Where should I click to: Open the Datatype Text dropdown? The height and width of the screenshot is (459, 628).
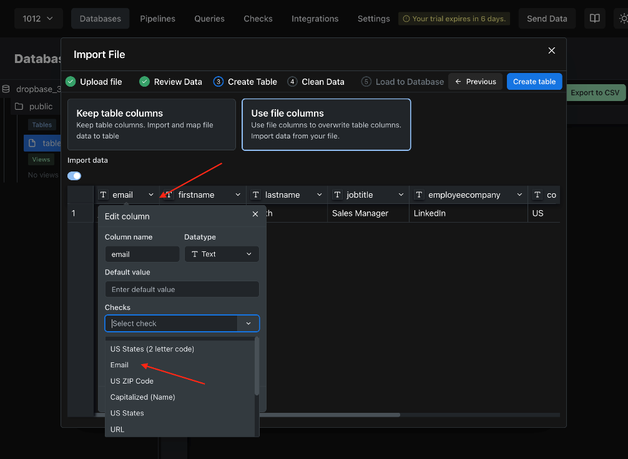click(222, 254)
